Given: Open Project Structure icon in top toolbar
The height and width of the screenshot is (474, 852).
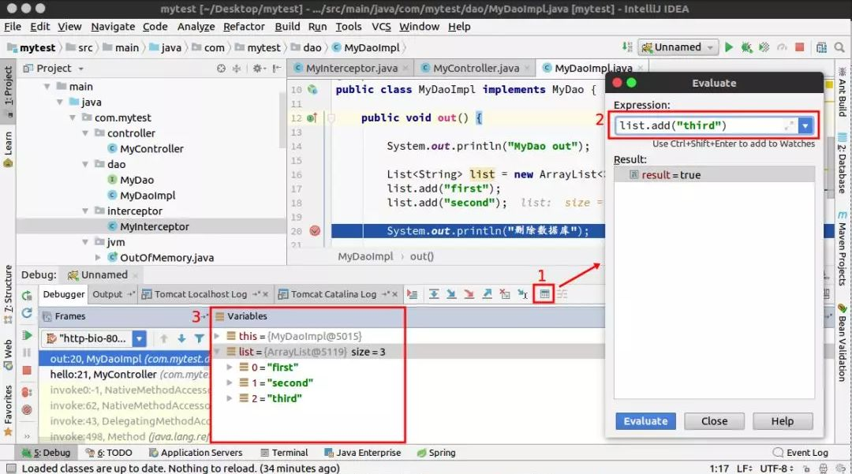Looking at the screenshot, I should coord(821,47).
